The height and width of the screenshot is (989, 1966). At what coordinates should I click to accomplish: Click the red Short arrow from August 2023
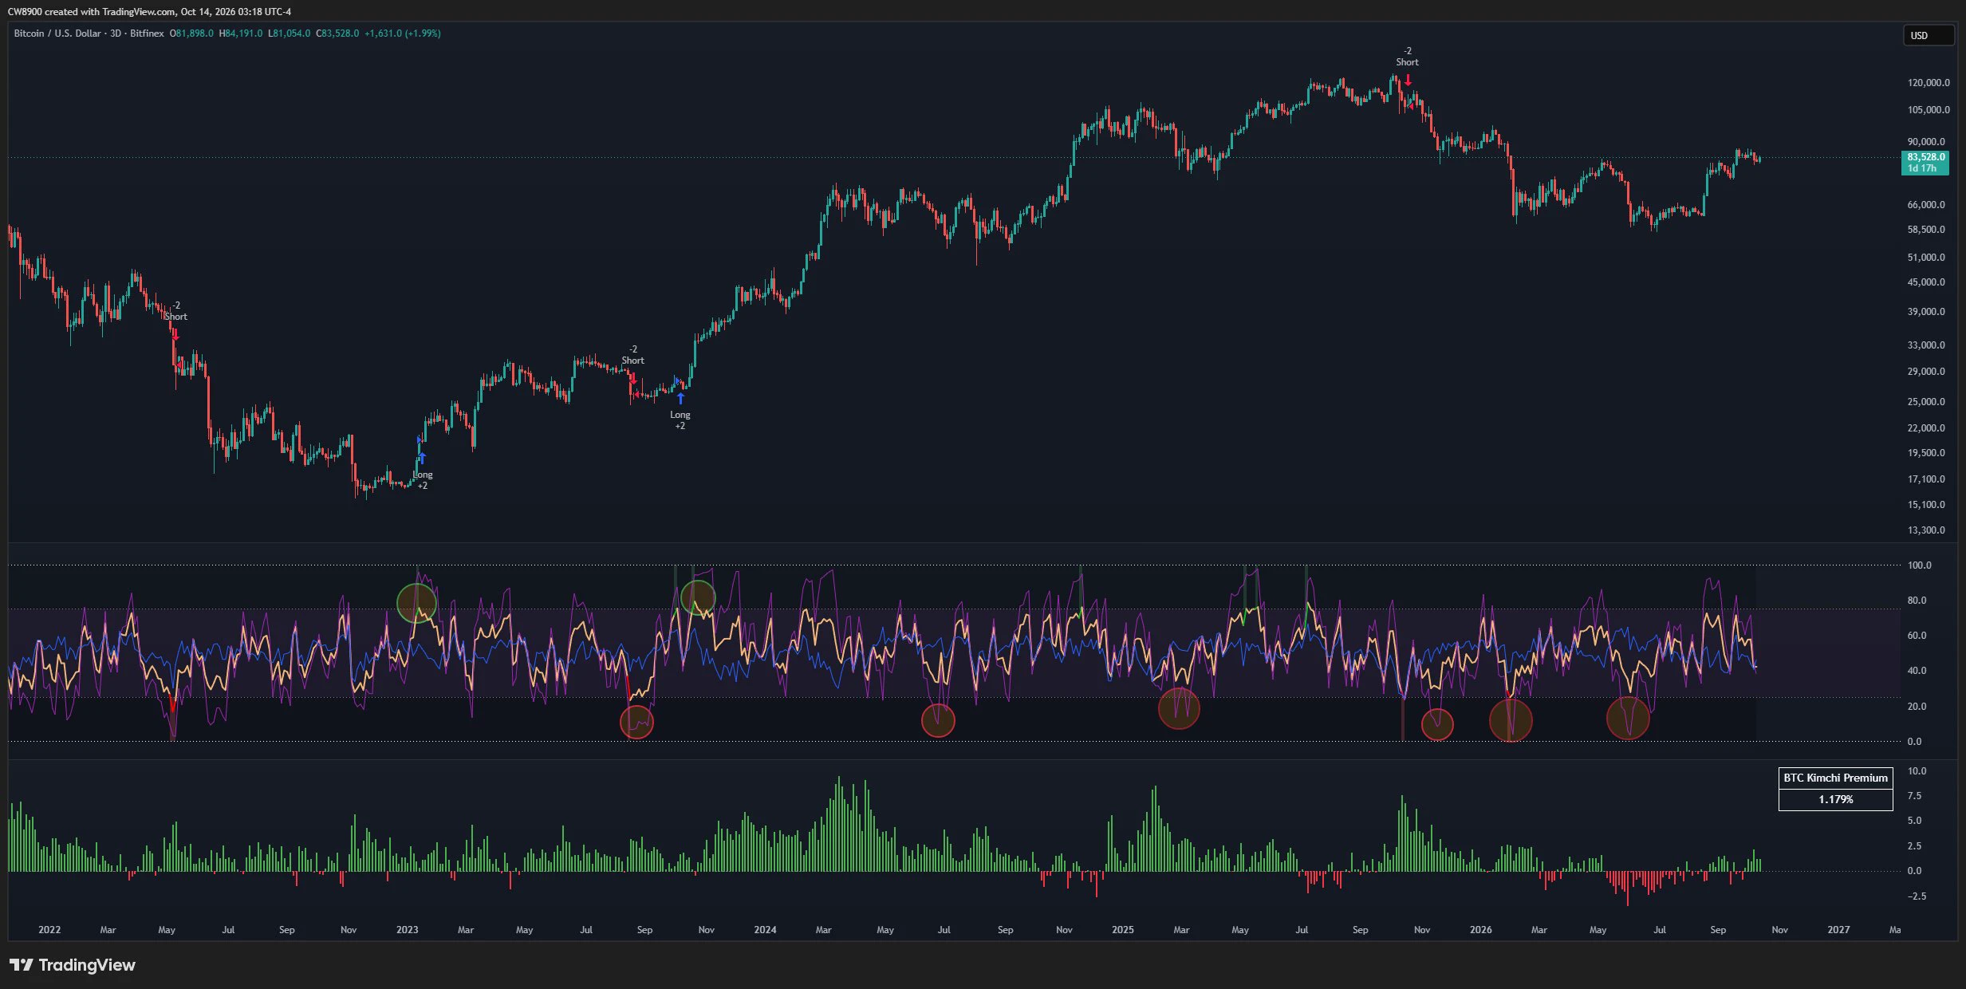coord(632,378)
